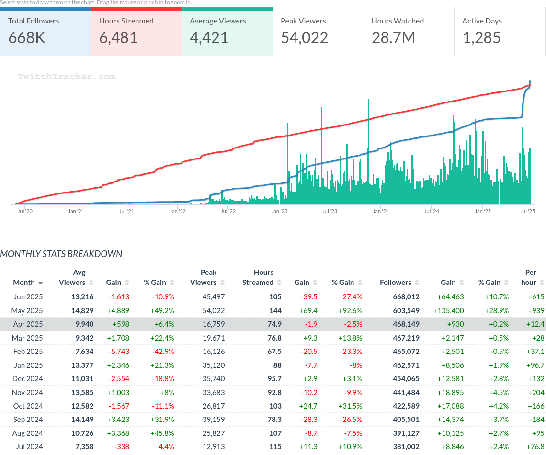546x455 pixels.
Task: Select the Jun 2025 month cell
Action: click(28, 297)
